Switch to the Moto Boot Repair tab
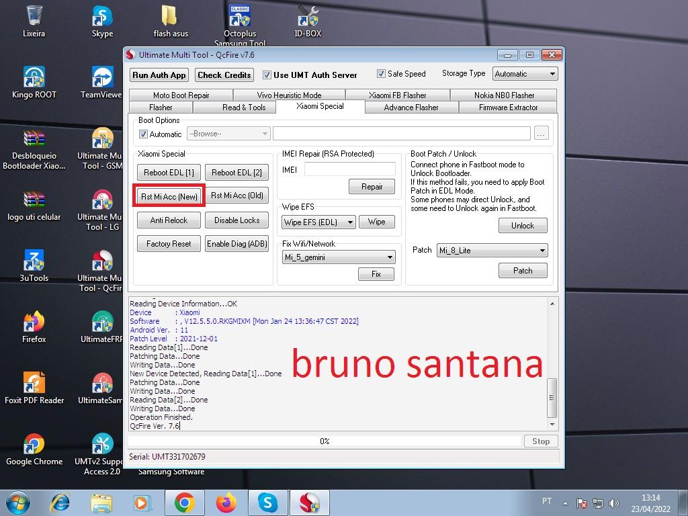 [181, 95]
